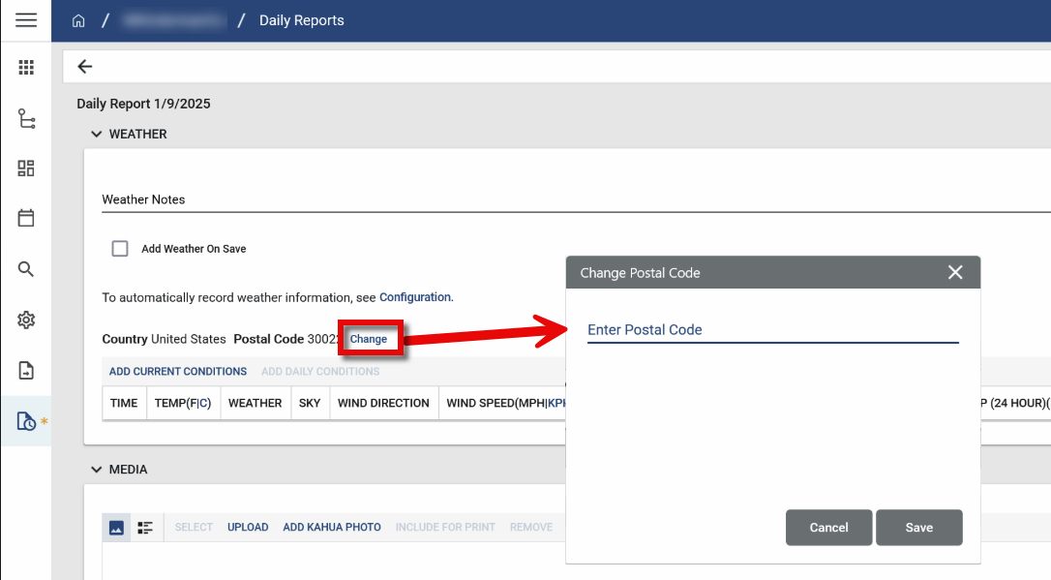
Task: Open the hierarchy tree icon in sidebar
Action: tap(26, 118)
